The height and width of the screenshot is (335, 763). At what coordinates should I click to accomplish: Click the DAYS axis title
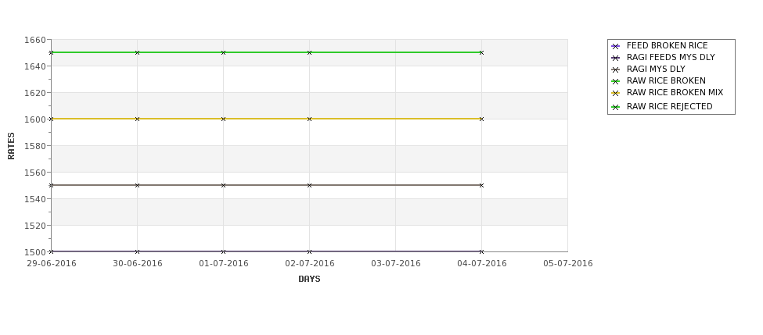click(309, 280)
